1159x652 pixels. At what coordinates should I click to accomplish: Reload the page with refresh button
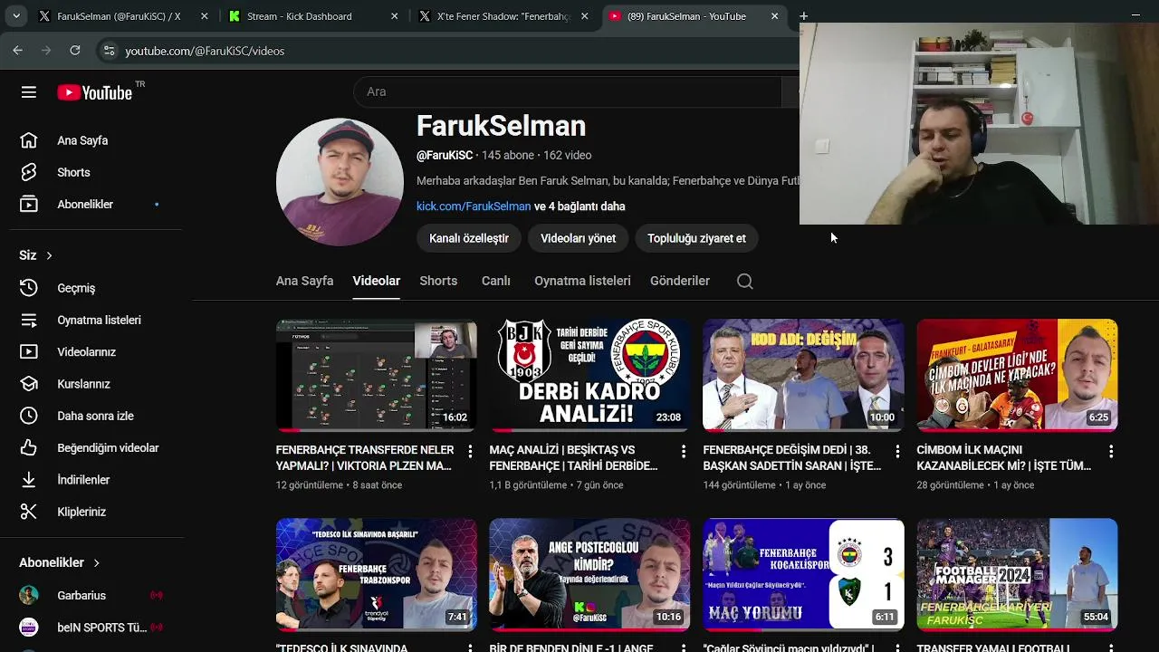point(75,51)
